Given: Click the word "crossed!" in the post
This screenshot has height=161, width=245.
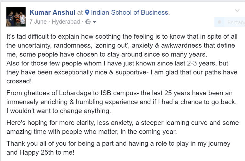Looking at the screenshot, I should pyautogui.click(x=19, y=81).
